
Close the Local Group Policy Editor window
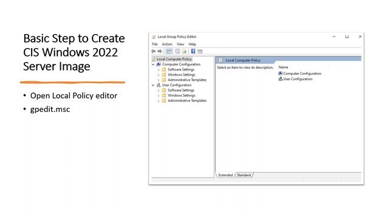360,36
